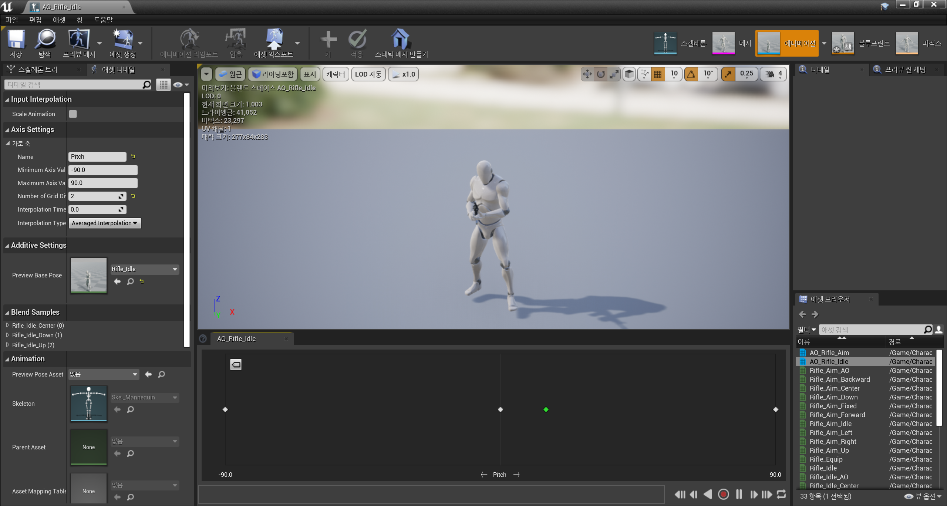Click the Save (저장) toolbar icon

click(16, 39)
